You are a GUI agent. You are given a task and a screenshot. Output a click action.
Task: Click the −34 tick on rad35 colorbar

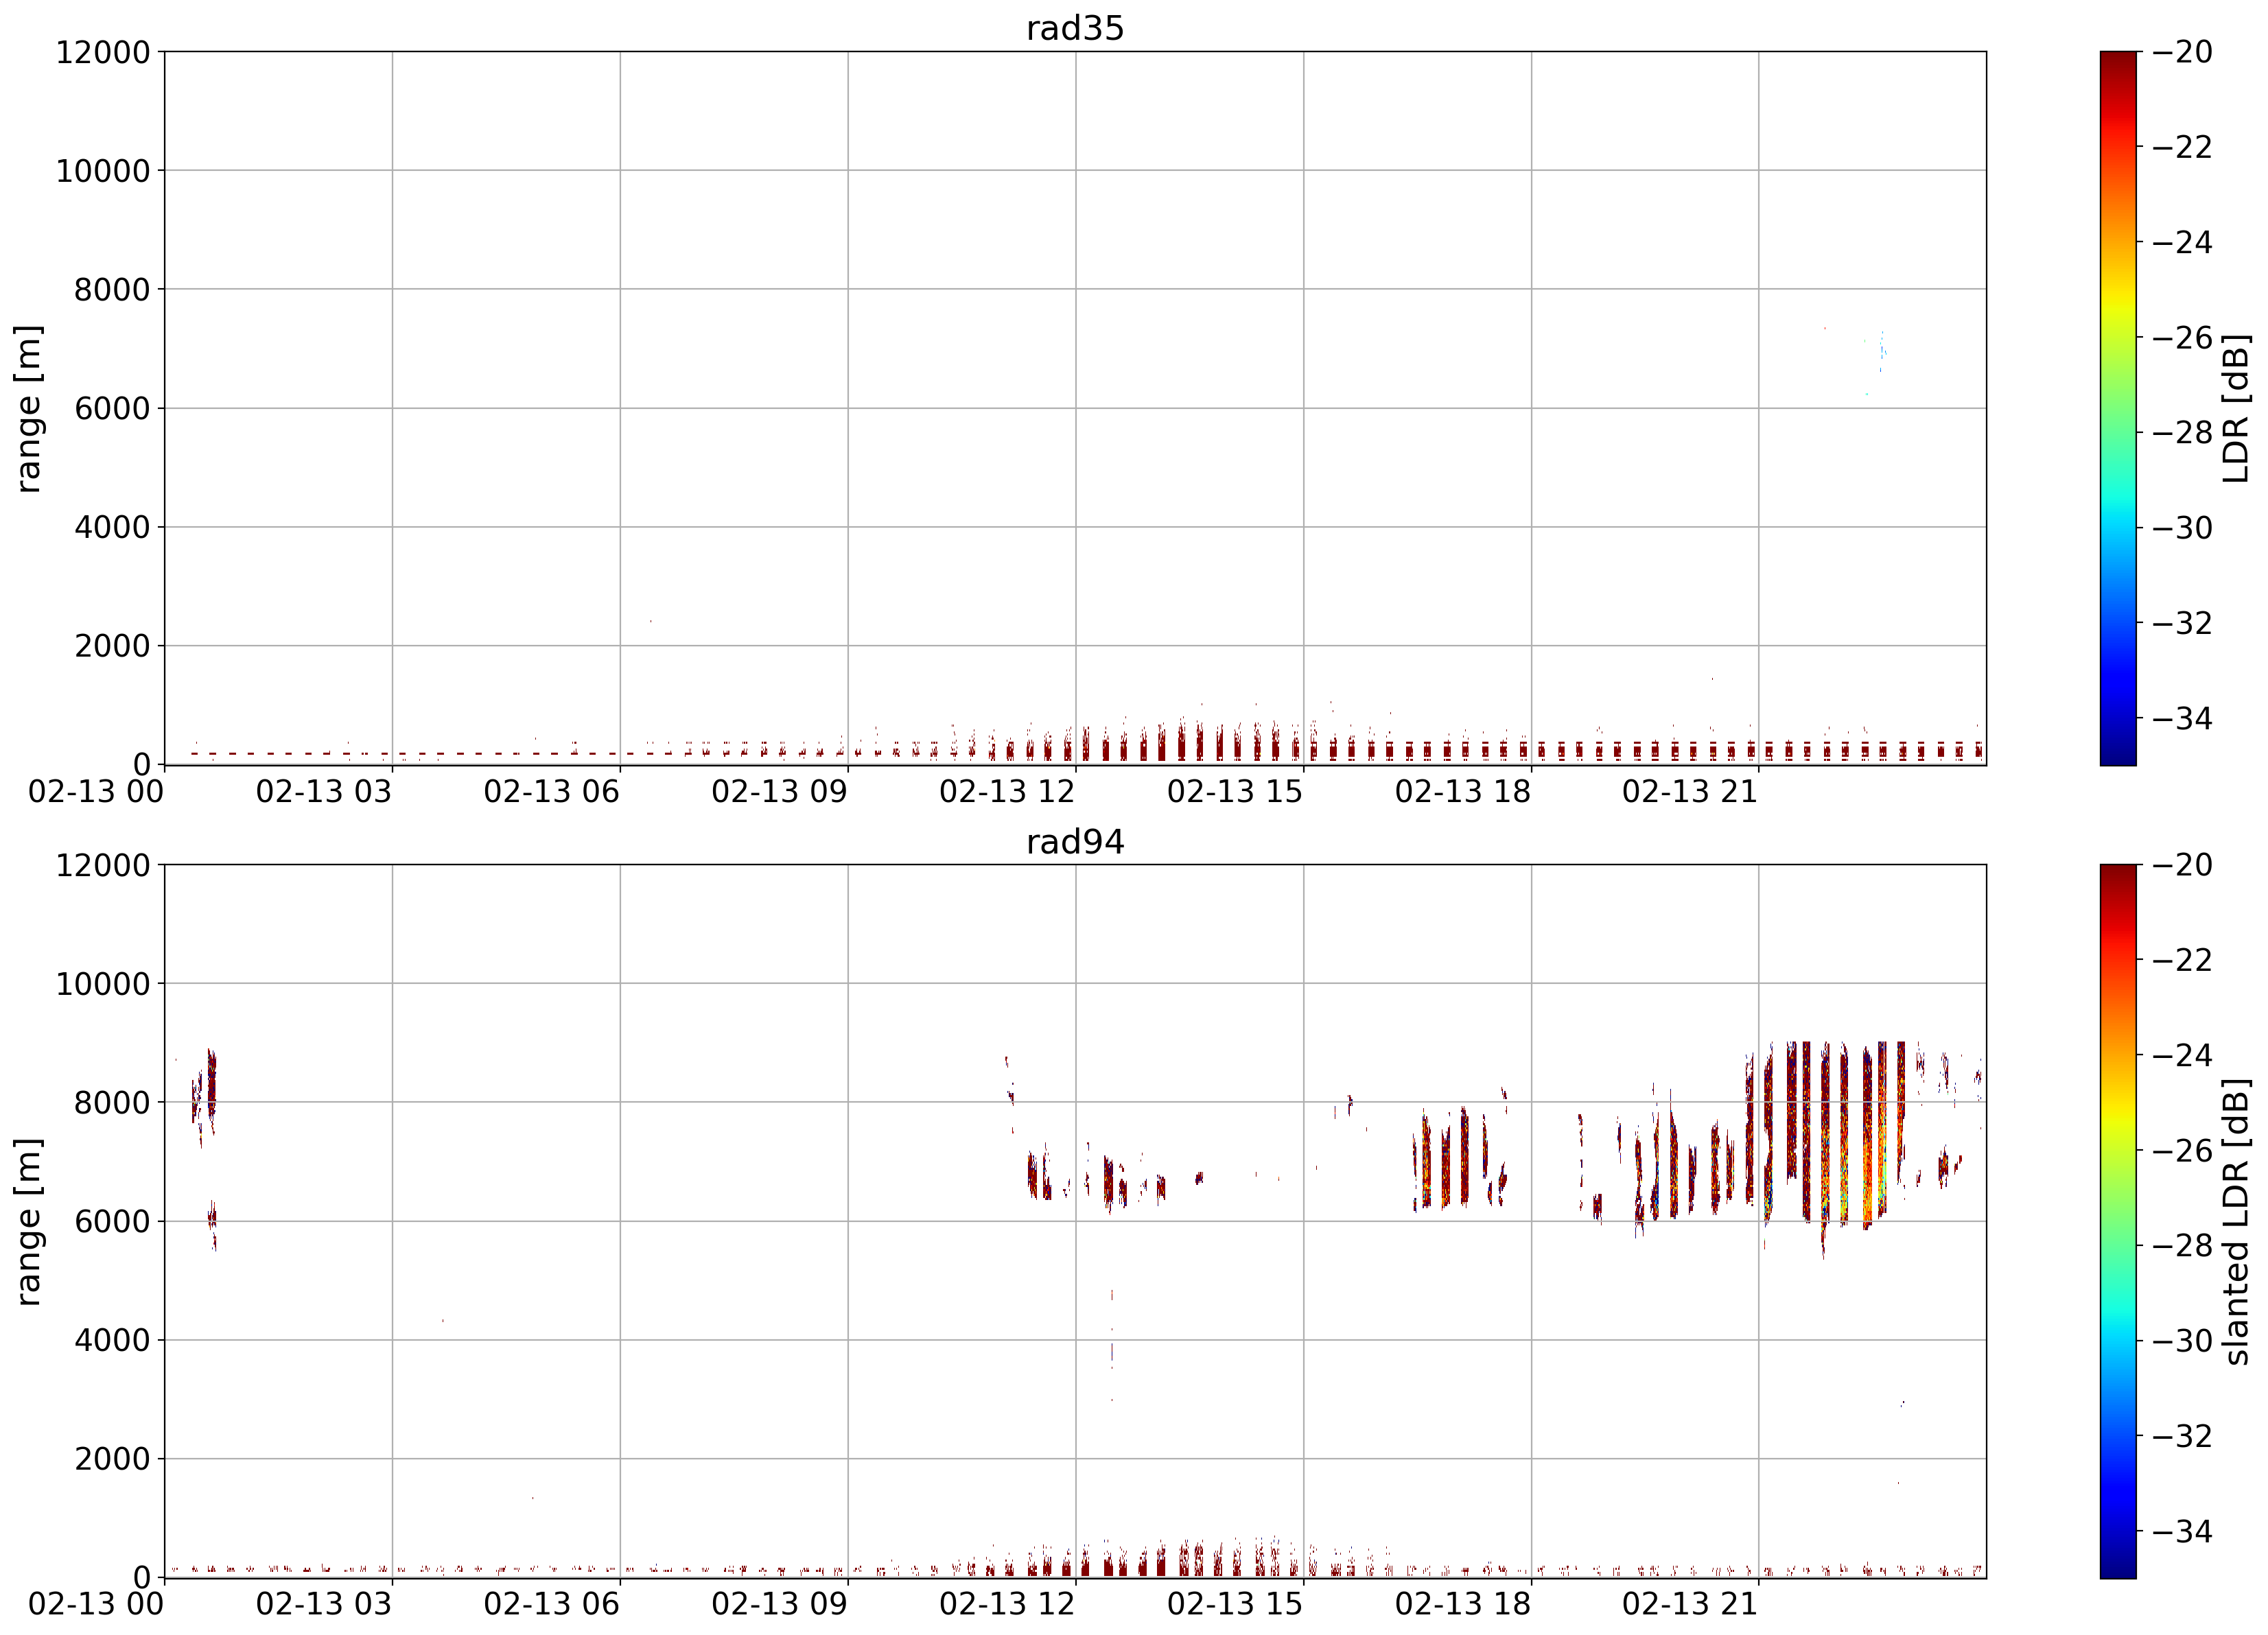pyautogui.click(x=2182, y=718)
